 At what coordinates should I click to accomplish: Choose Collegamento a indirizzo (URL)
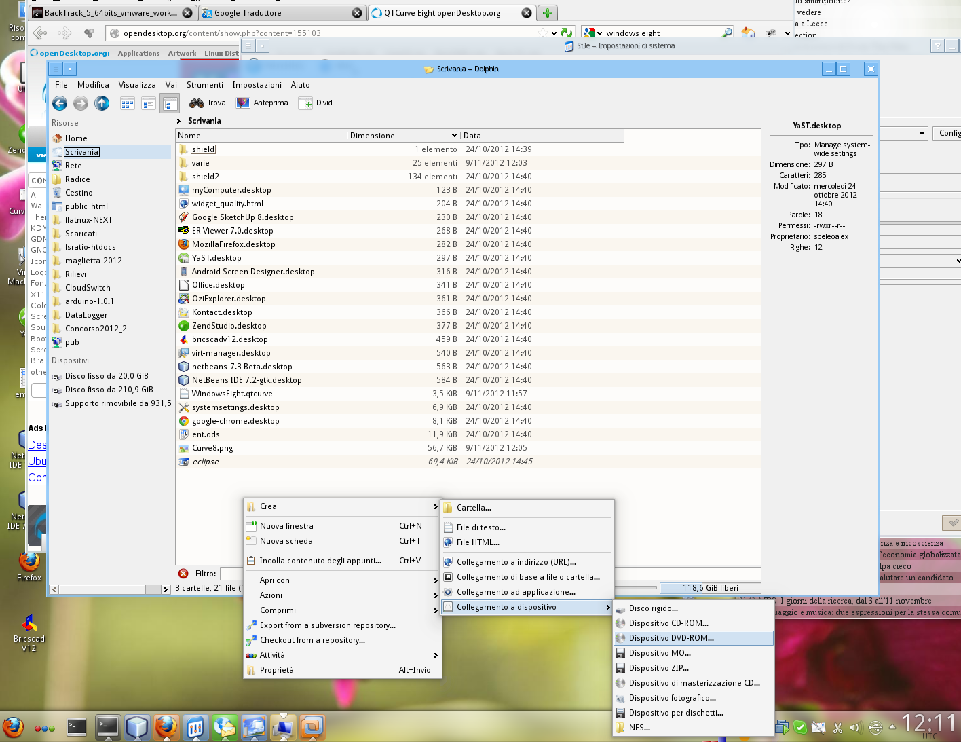[x=527, y=562]
